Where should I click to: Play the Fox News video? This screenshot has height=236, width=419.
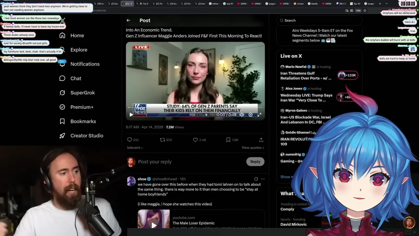pyautogui.click(x=131, y=115)
